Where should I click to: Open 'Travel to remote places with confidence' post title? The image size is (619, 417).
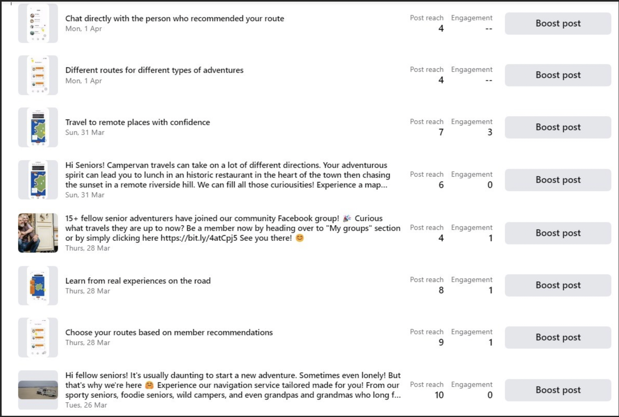pos(138,122)
